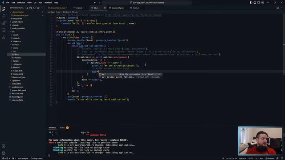
Task: Click Collapse Folders icon in Explorer header
Action: point(38,8)
